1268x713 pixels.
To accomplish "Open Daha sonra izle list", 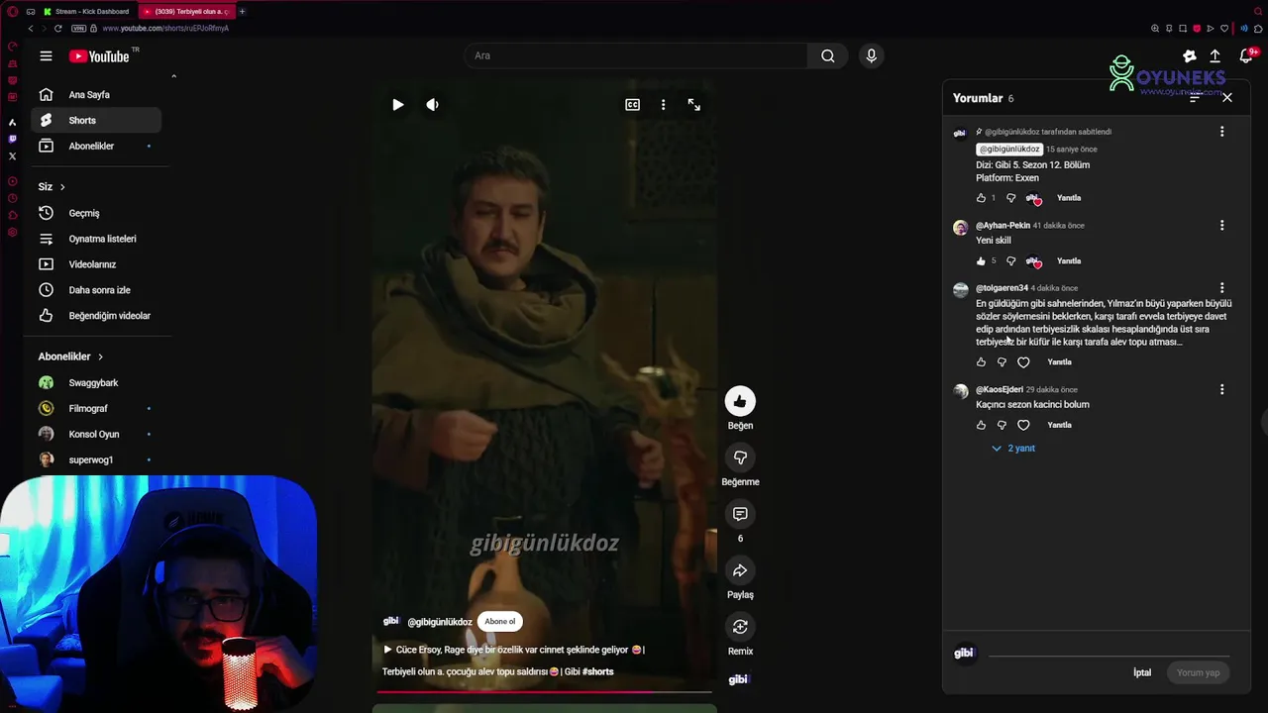I will [x=95, y=290].
